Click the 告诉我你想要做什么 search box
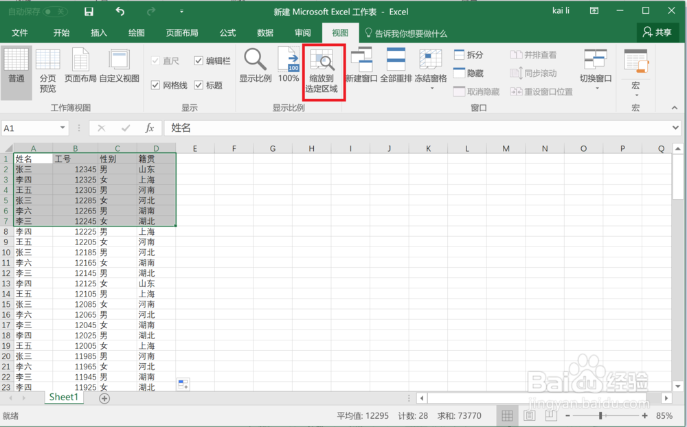687x427 pixels. 406,33
